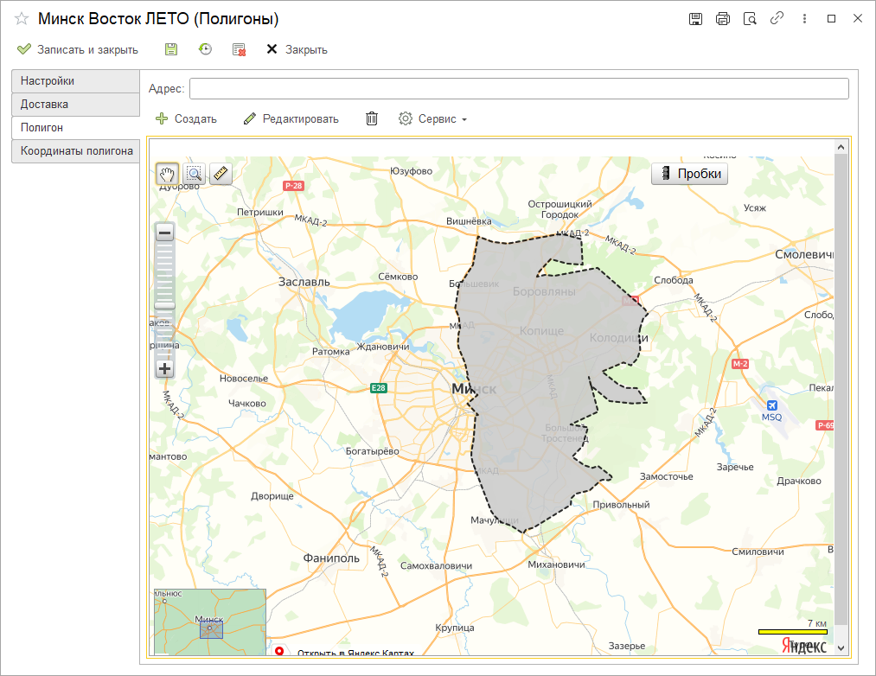Image resolution: width=876 pixels, height=676 pixels.
Task: Select the magnifier zoom-area tool
Action: (x=194, y=174)
